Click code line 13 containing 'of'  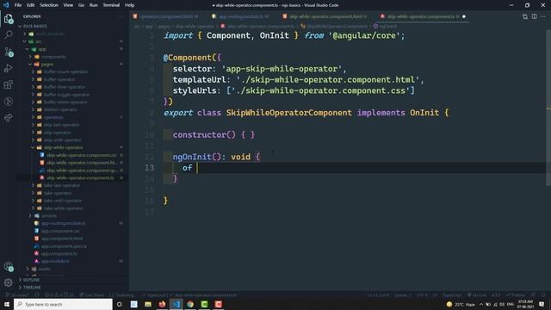(354, 168)
